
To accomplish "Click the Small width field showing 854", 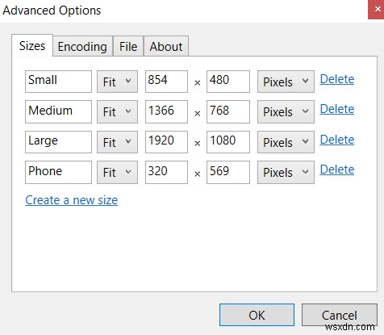I will (166, 82).
